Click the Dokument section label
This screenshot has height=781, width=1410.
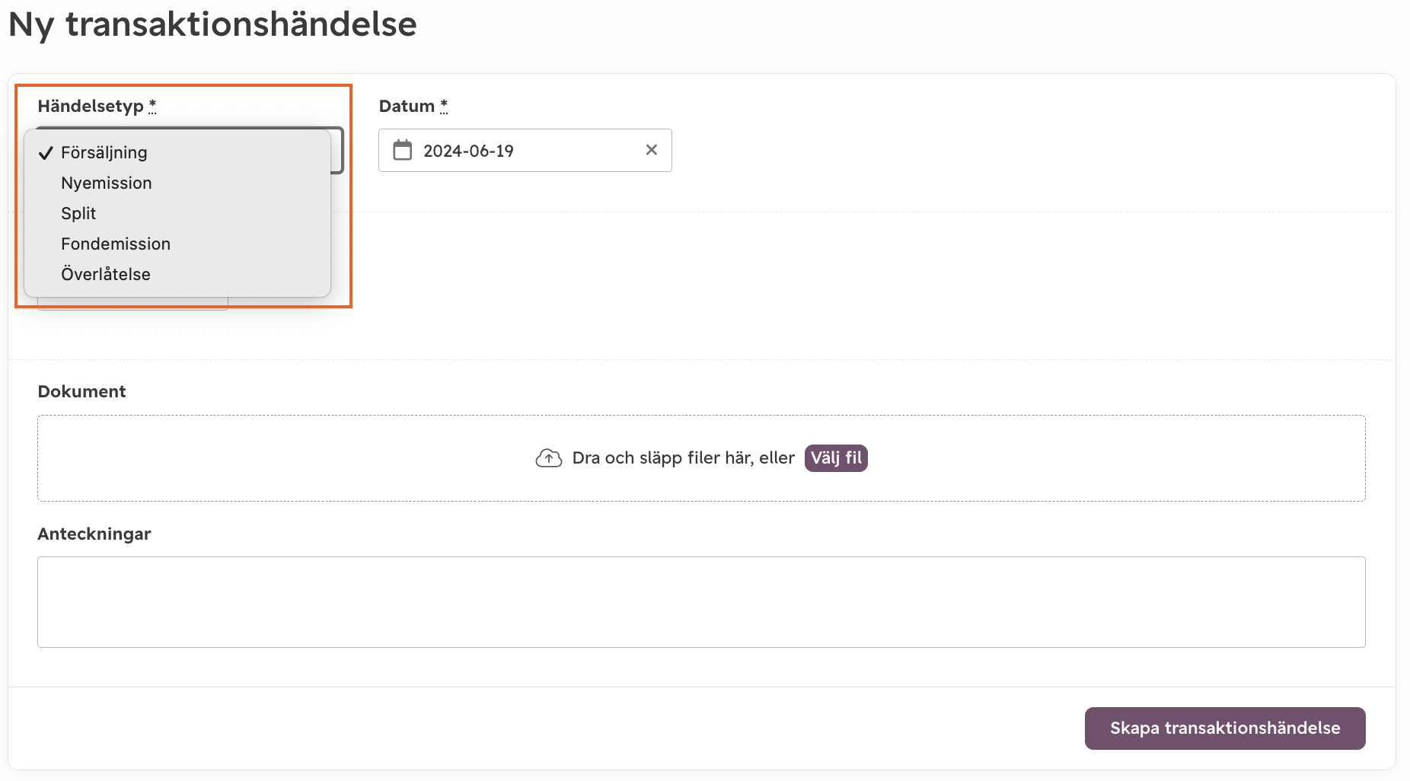tap(81, 391)
